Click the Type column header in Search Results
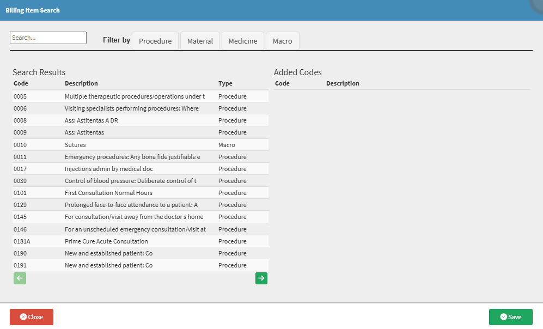543x329 pixels. coord(225,83)
